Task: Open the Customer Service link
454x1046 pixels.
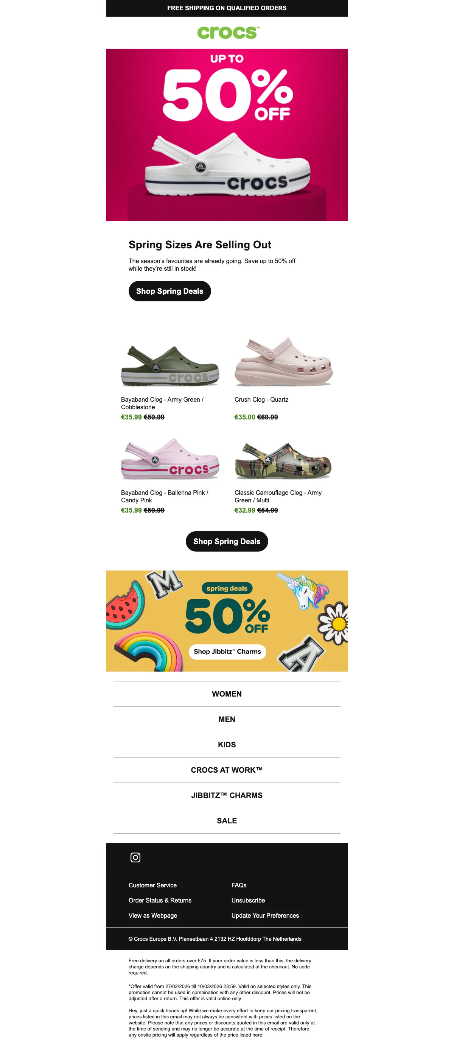Action: 152,885
